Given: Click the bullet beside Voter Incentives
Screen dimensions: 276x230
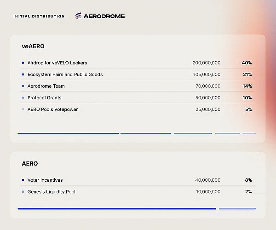Looking at the screenshot, I should [23, 180].
